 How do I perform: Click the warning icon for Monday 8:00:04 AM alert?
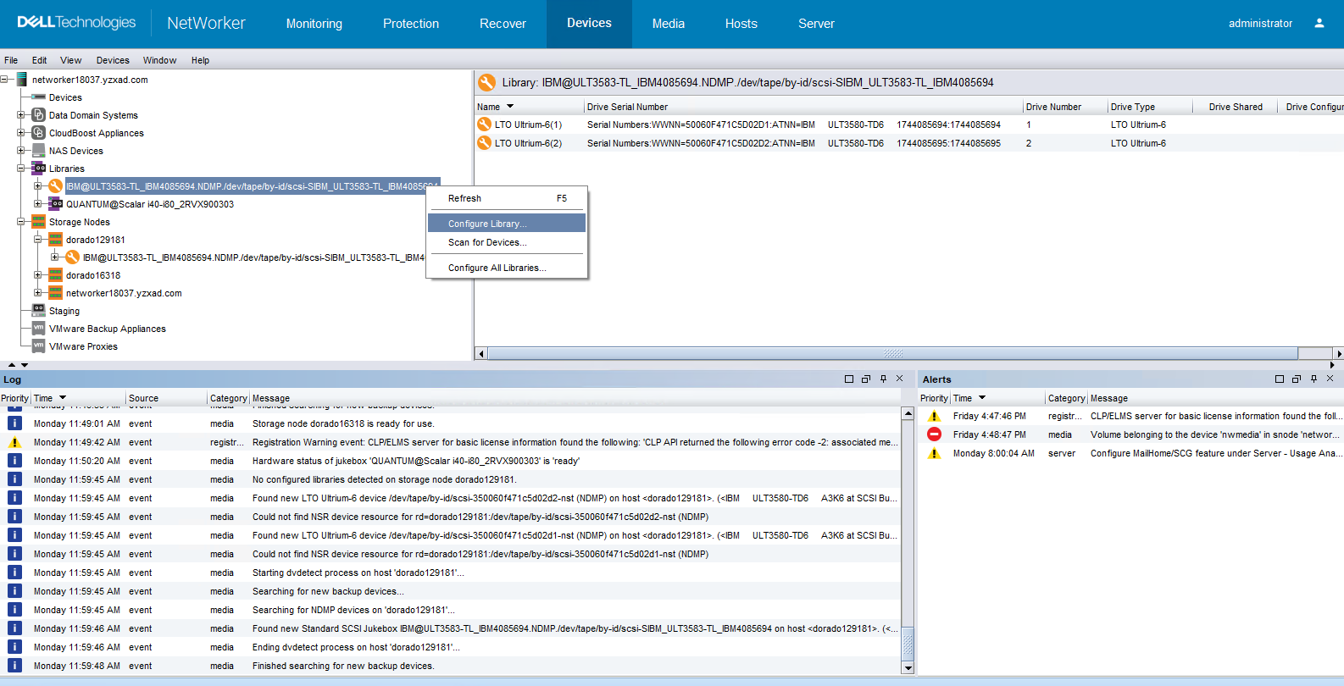click(934, 453)
